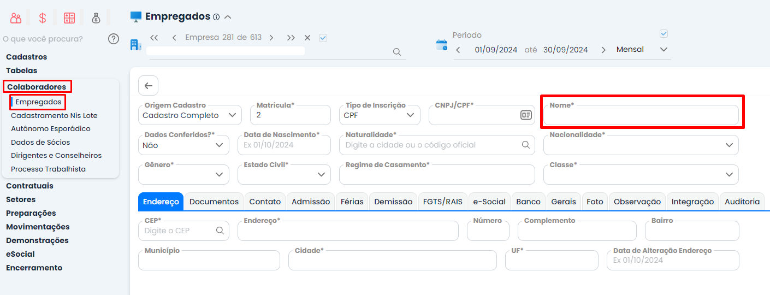Open the Tabelas menu
The height and width of the screenshot is (295, 770).
(x=22, y=70)
